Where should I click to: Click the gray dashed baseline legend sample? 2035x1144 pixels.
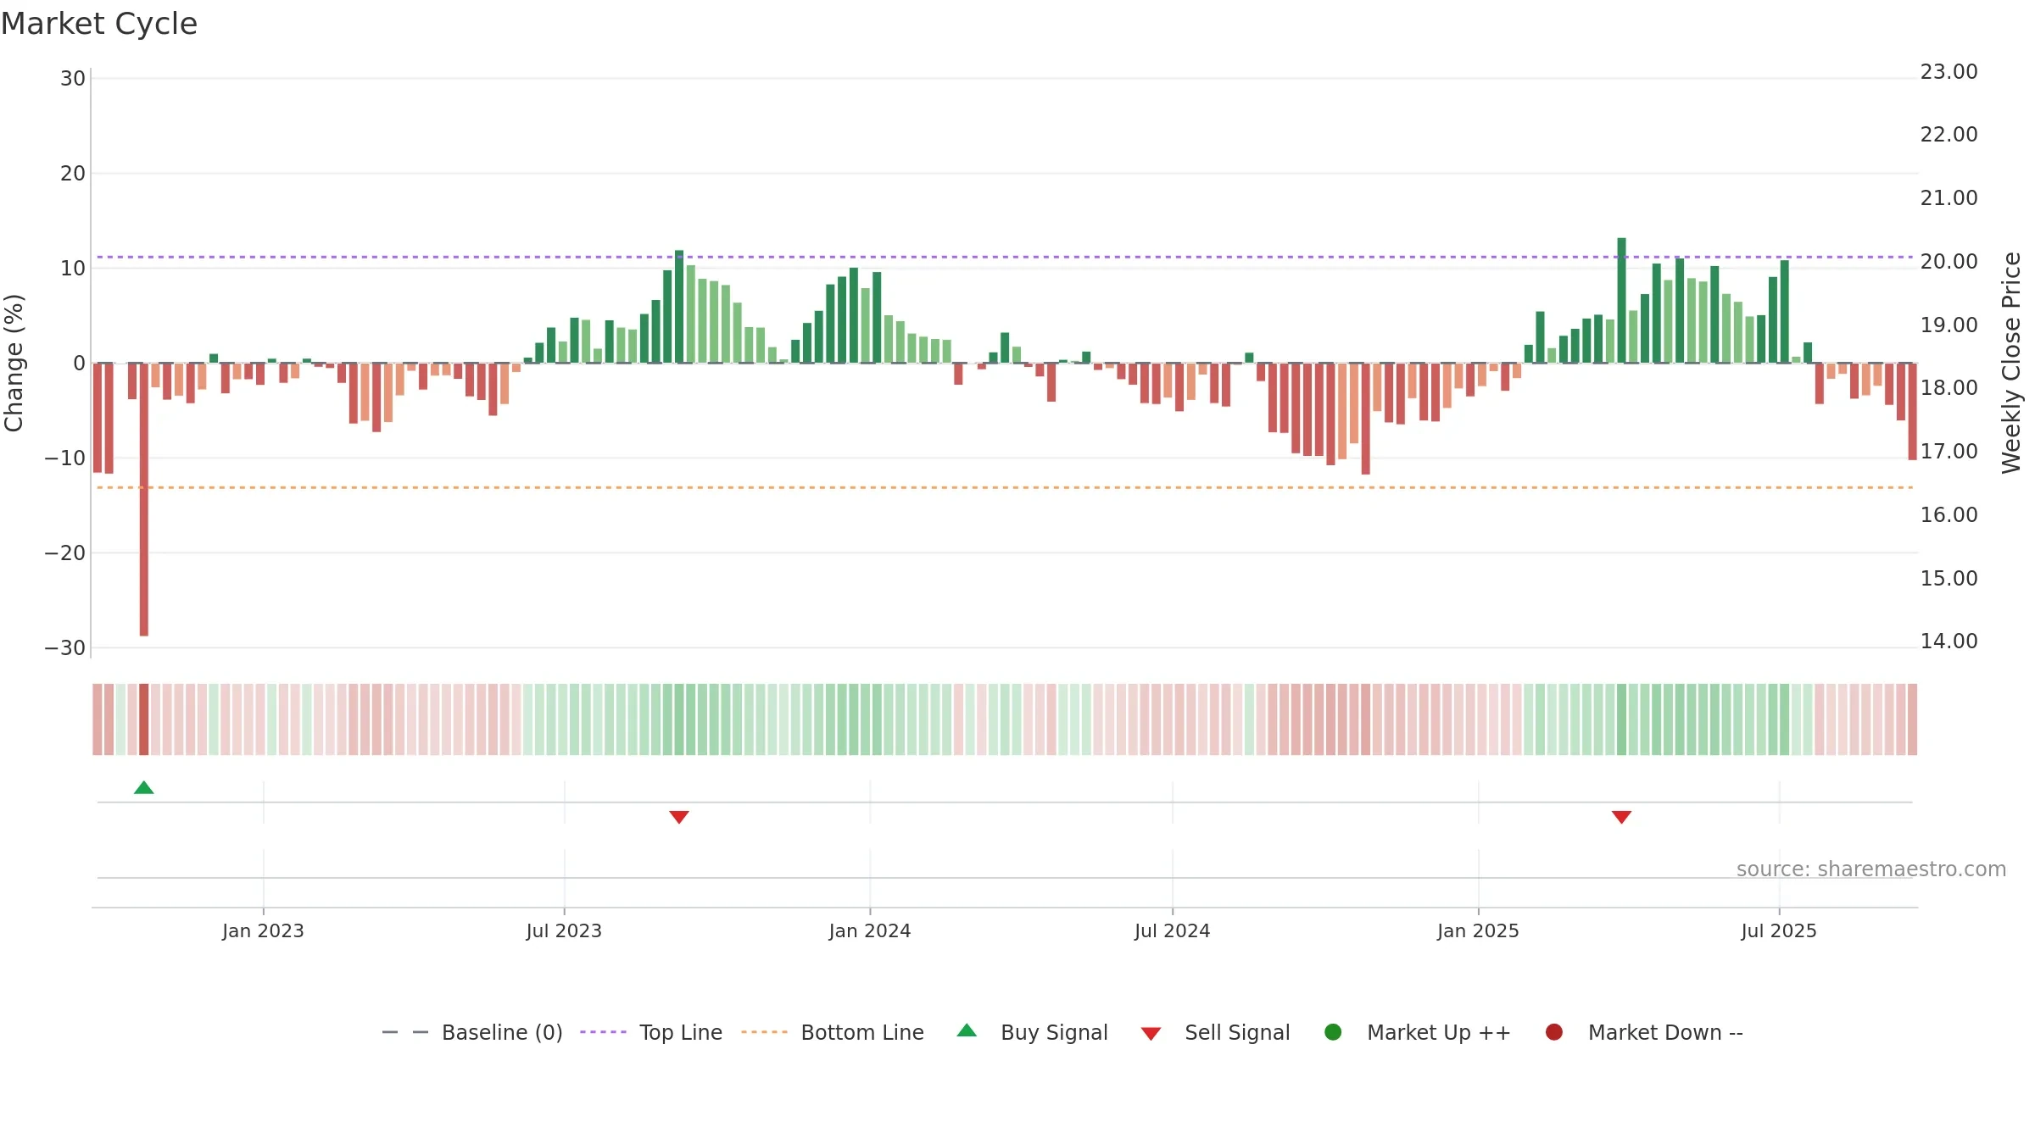point(405,1032)
